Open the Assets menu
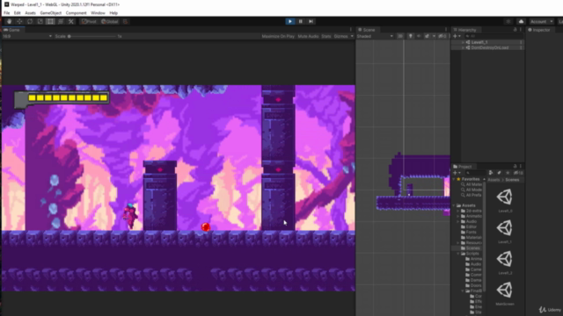The width and height of the screenshot is (563, 316). point(30,13)
